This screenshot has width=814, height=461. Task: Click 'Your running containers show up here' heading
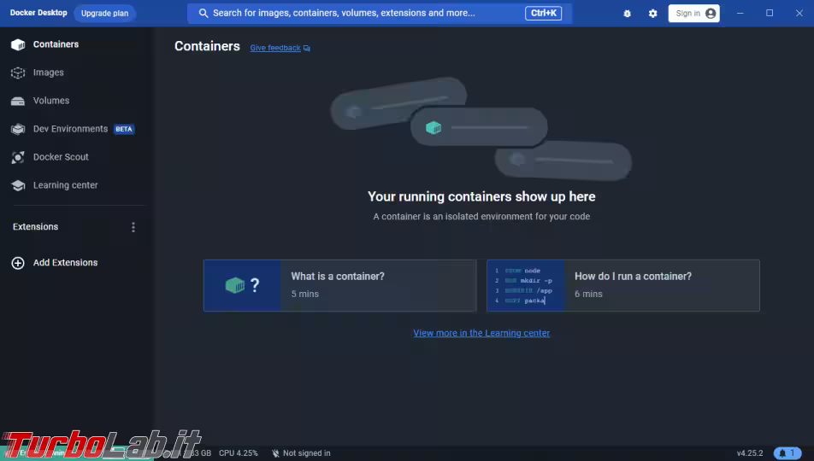tap(481, 196)
